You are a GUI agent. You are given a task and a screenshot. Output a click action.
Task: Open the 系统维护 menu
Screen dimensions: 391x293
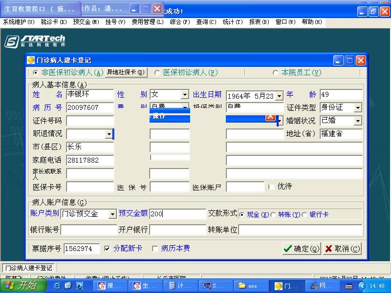pos(19,22)
